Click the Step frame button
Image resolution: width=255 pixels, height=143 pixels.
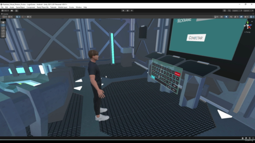(132, 11)
